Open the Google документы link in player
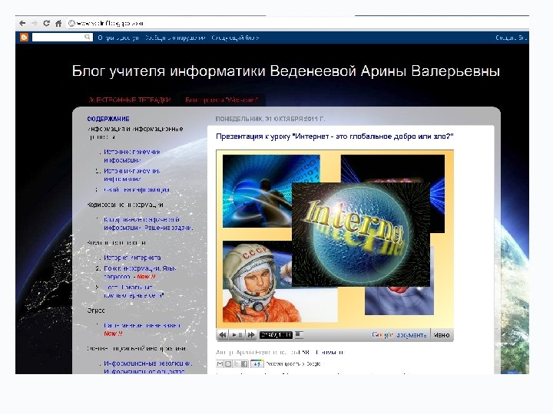The width and height of the screenshot is (553, 414). [399, 335]
